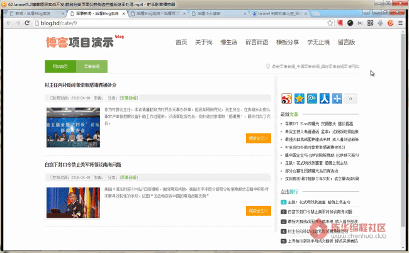The height and width of the screenshot is (253, 409).
Task: Click the military officer podium article thumbnail
Action: [x=73, y=203]
